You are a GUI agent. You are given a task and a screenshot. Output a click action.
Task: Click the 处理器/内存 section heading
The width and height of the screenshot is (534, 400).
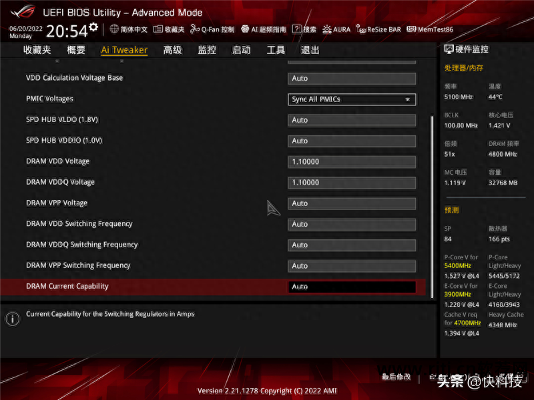pos(463,68)
